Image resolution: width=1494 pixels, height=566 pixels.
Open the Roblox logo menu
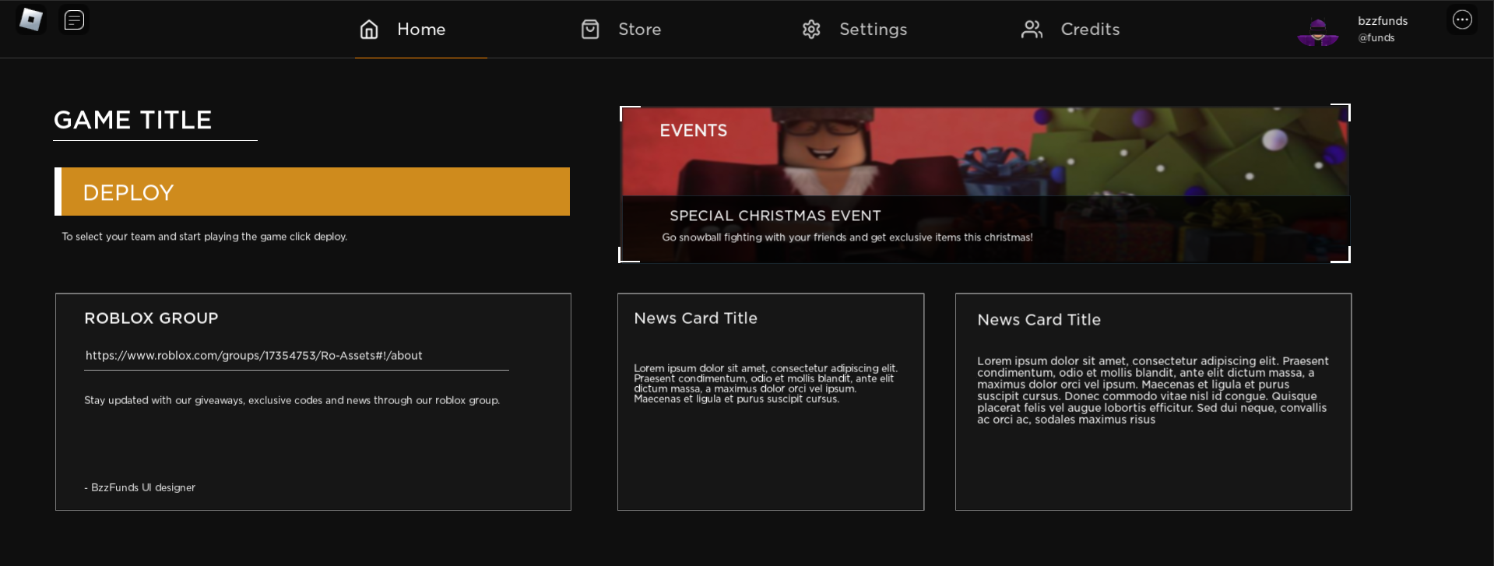(x=31, y=19)
